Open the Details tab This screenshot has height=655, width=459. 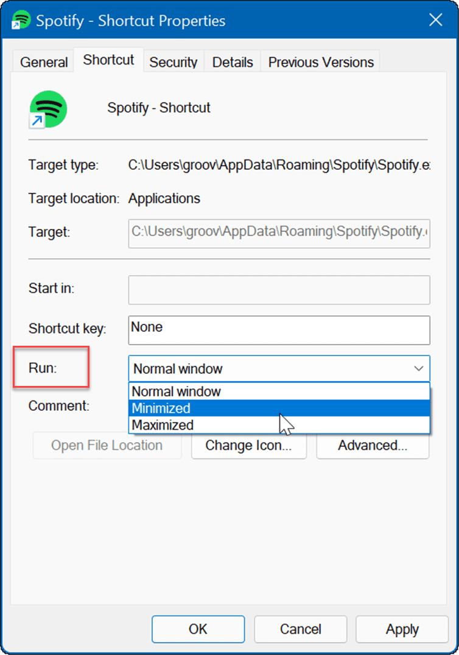coord(232,61)
